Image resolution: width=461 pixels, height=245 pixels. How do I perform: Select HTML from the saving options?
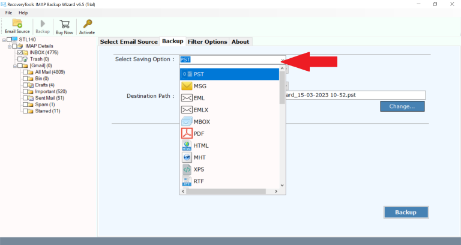coord(201,145)
